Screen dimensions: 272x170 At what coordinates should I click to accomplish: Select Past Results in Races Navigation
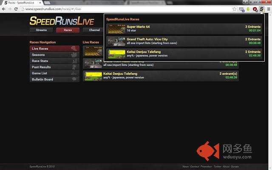tap(54, 67)
